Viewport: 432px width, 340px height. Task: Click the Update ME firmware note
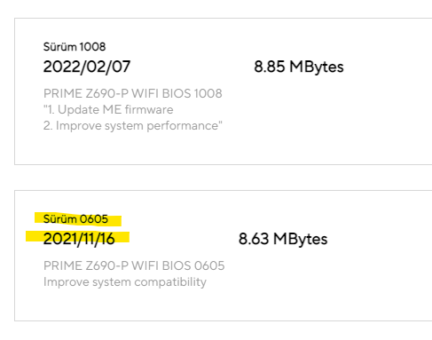click(x=108, y=110)
